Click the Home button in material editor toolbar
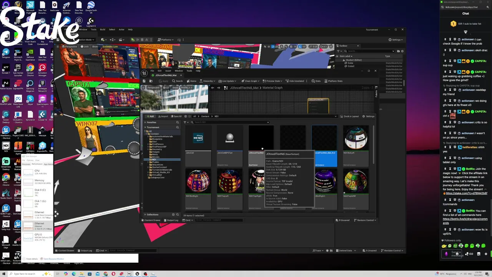 [x=191, y=81]
